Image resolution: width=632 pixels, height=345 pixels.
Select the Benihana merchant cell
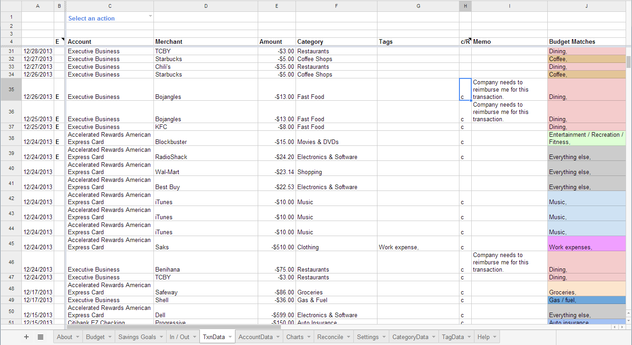point(206,262)
